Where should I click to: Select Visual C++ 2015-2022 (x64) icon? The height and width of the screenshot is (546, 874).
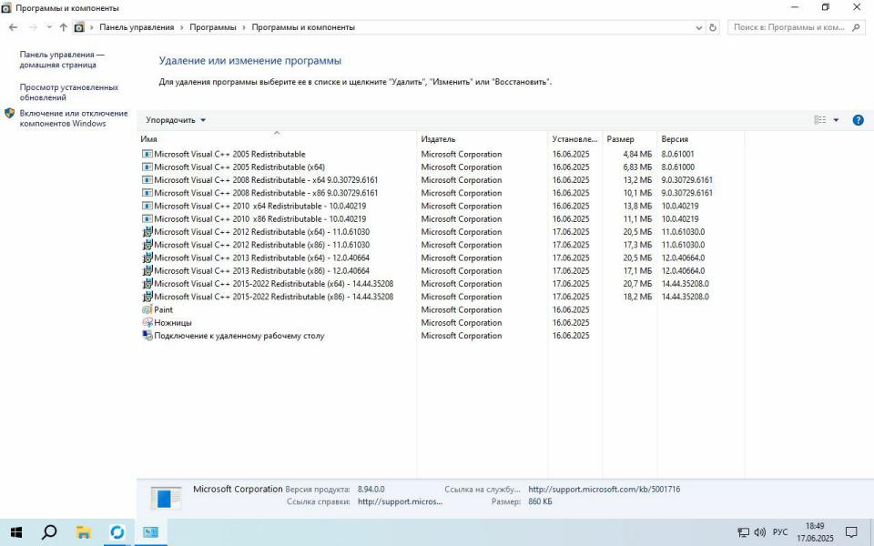coord(147,284)
